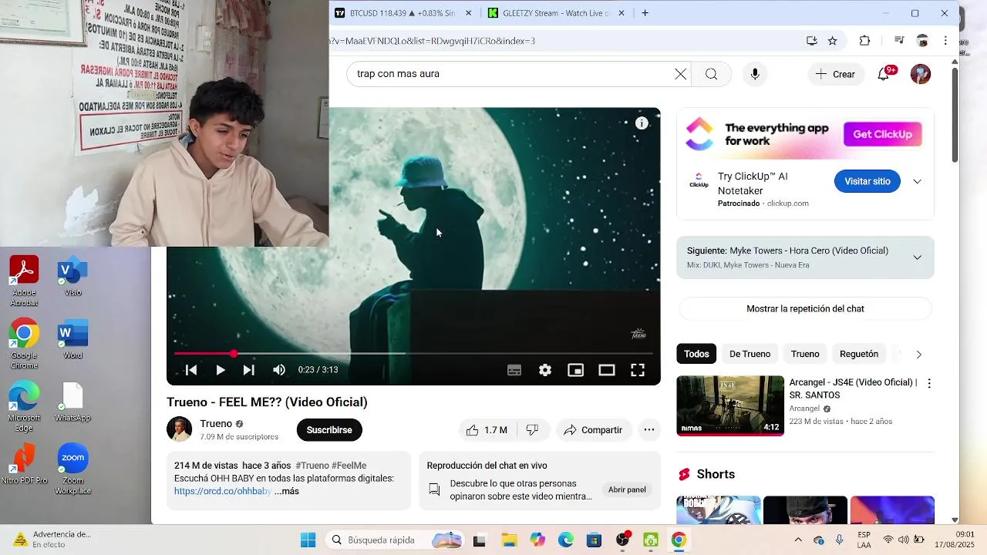Click the YouTube search magnifier button
This screenshot has width=987, height=555.
point(711,74)
